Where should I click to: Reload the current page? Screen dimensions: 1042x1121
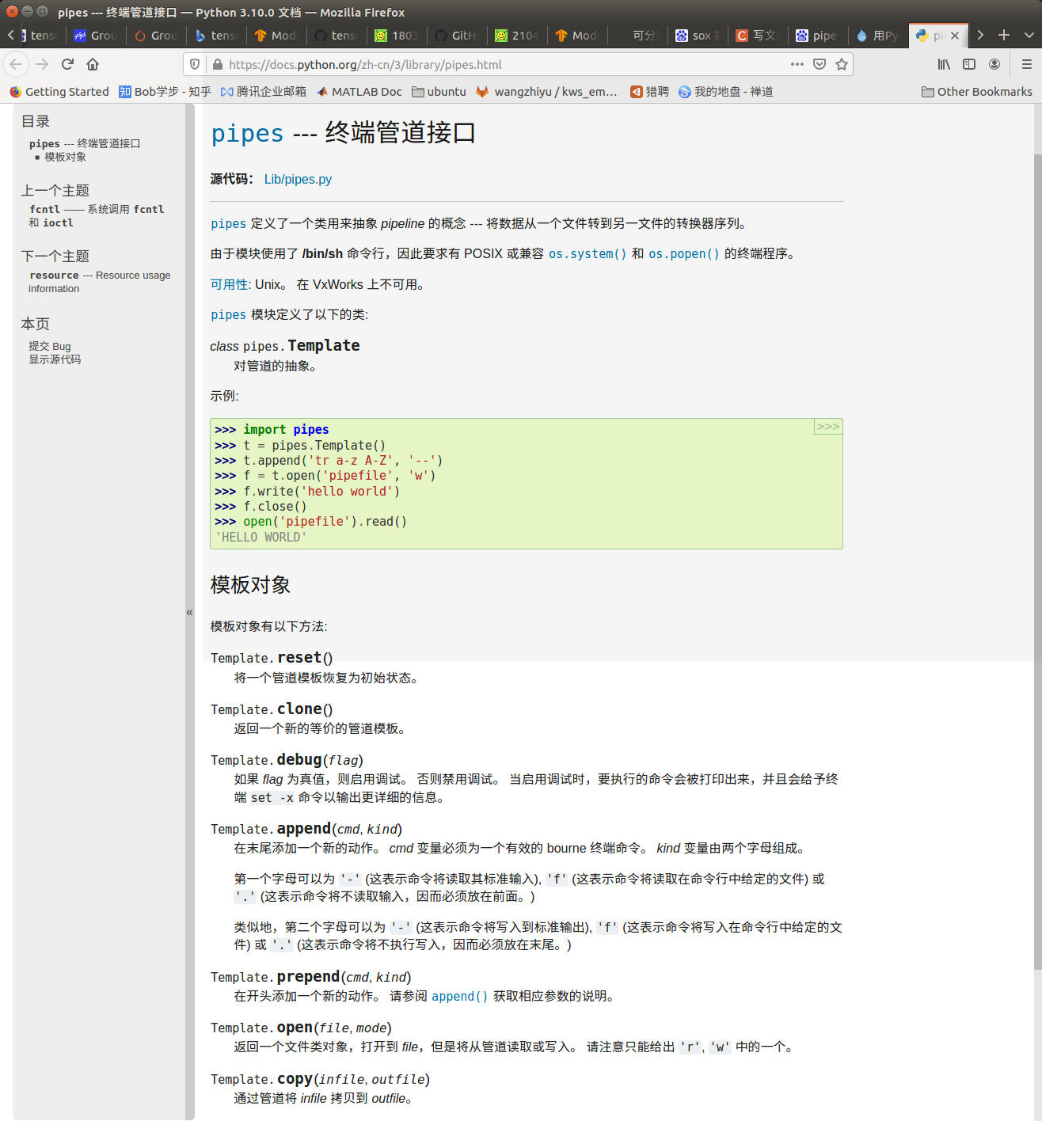67,64
